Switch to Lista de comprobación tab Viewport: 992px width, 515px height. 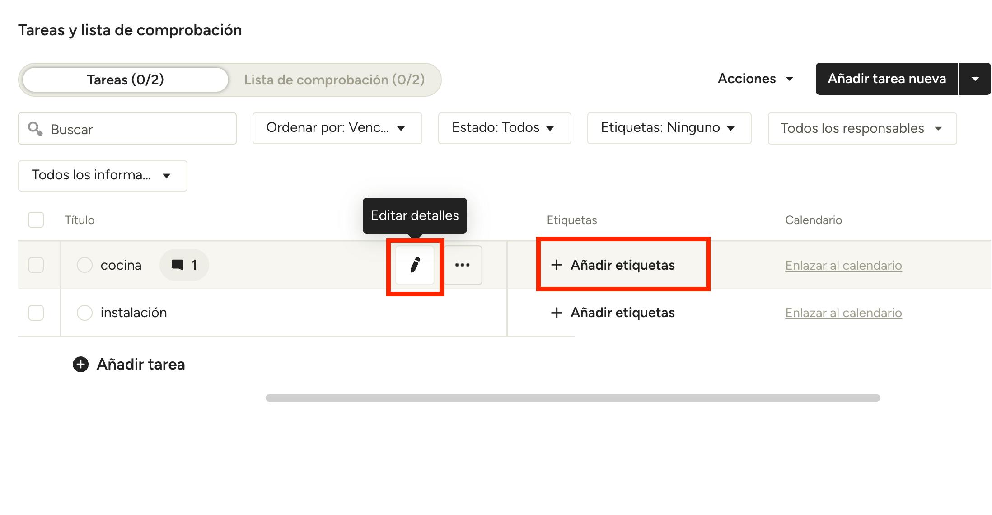pyautogui.click(x=334, y=80)
